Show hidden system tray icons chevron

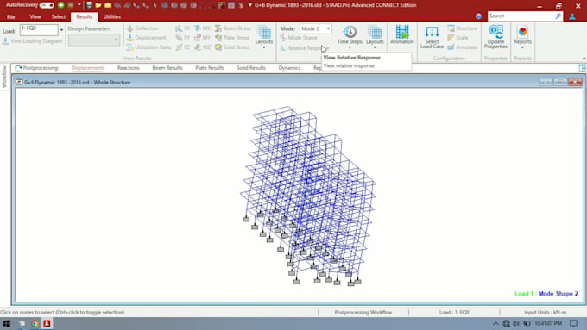pos(495,324)
